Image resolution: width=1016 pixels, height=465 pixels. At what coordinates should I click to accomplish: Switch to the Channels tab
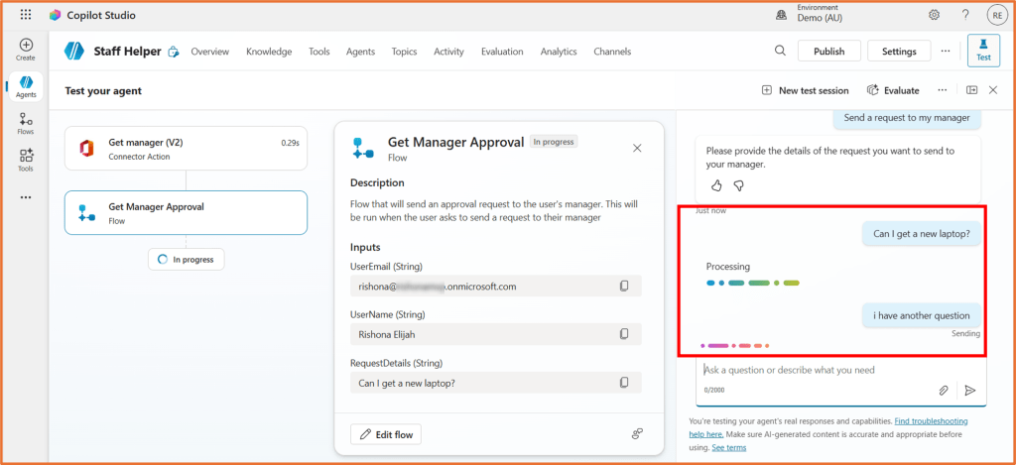coord(612,52)
